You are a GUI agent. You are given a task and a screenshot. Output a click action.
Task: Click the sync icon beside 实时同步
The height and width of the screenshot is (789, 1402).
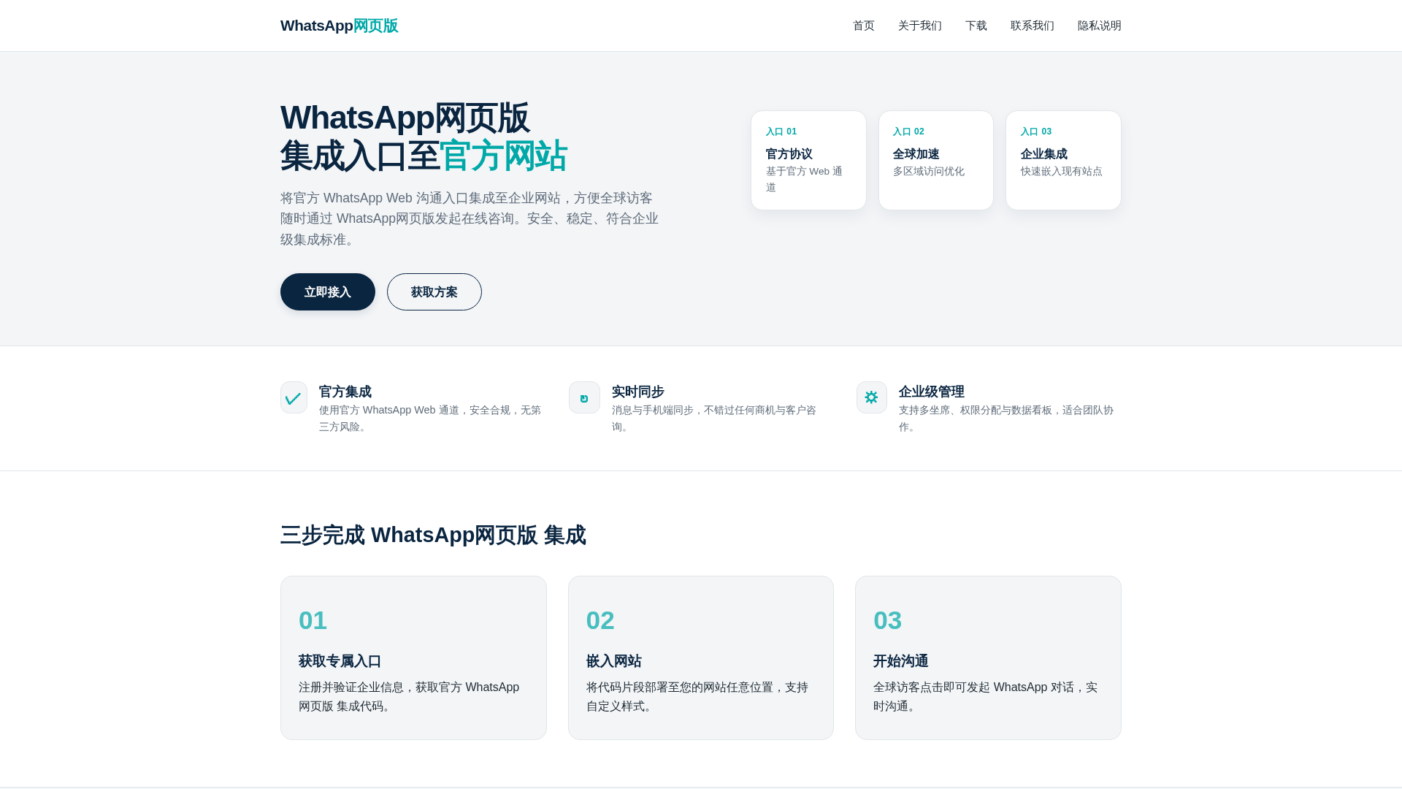pyautogui.click(x=584, y=397)
